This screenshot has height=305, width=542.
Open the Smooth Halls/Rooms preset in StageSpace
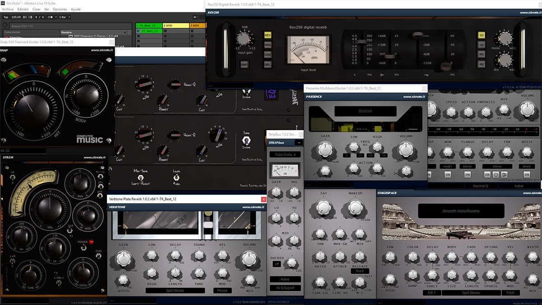coord(461,211)
